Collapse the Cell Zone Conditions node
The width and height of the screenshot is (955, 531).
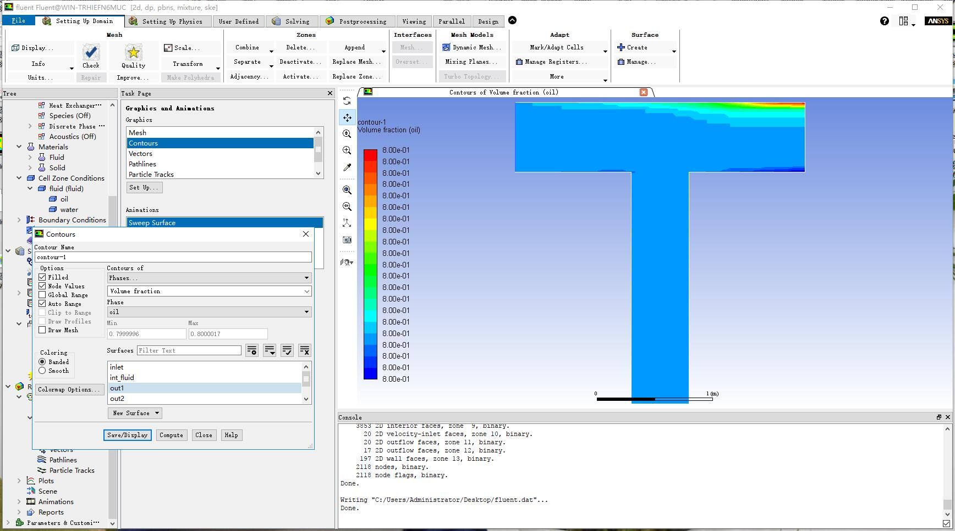click(19, 178)
